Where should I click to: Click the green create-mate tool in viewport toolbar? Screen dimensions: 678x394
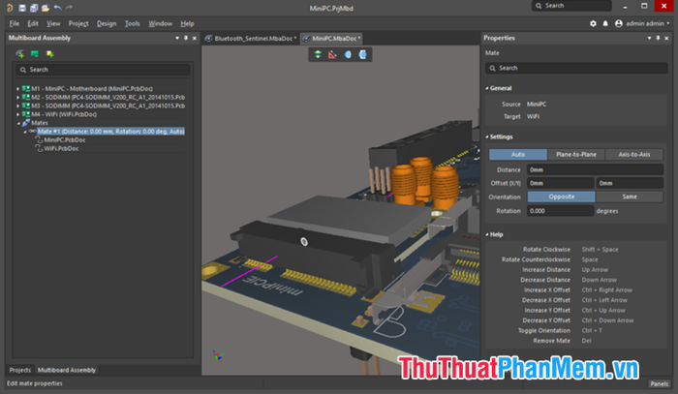(318, 54)
